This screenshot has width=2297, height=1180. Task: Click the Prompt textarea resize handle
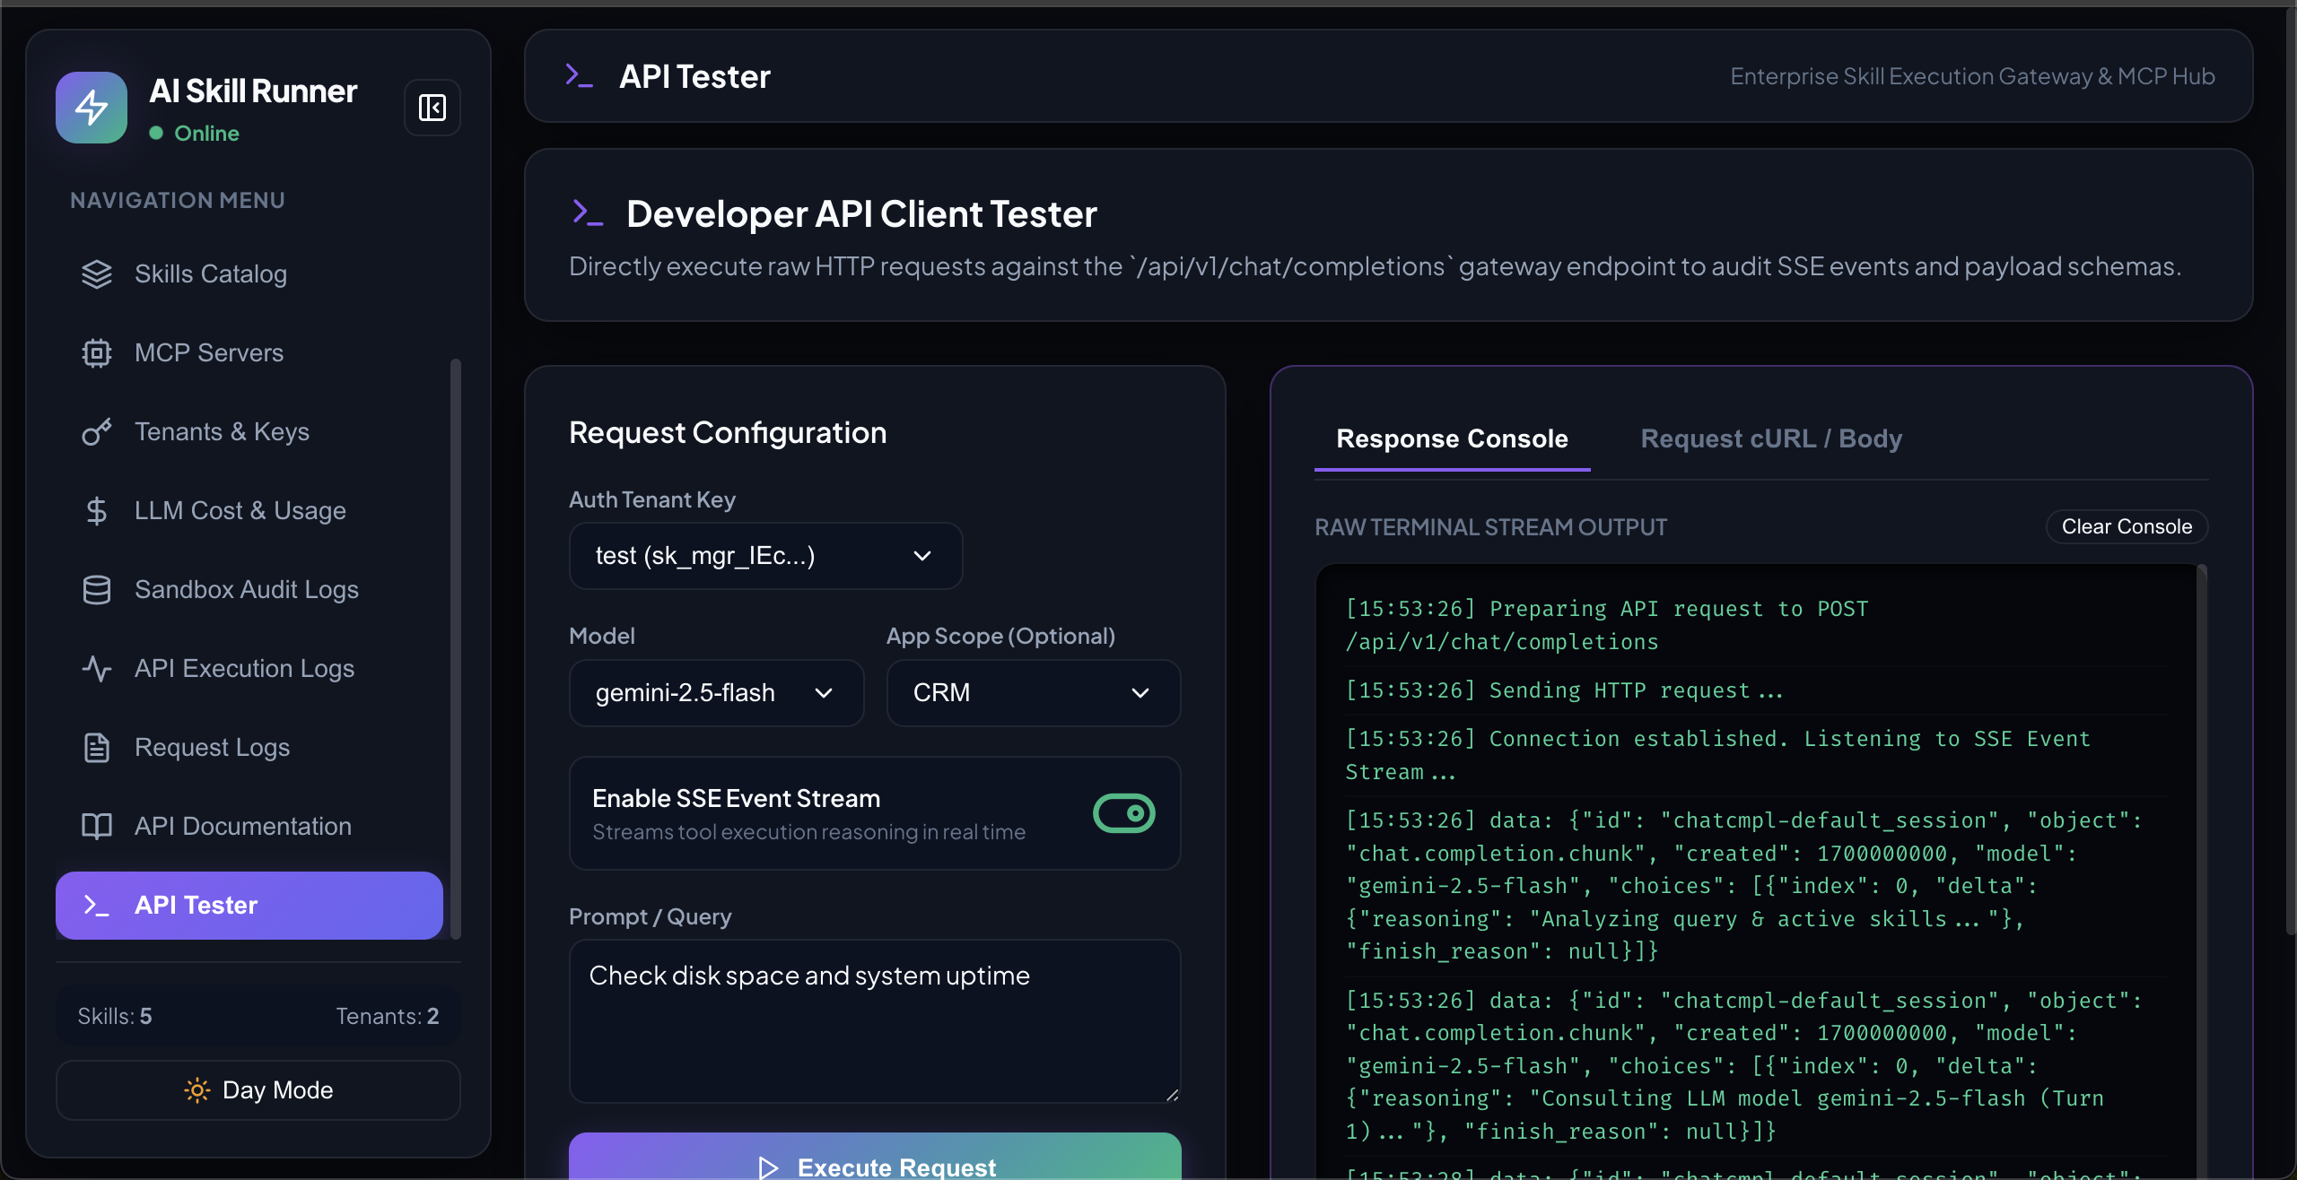pyautogui.click(x=1172, y=1094)
